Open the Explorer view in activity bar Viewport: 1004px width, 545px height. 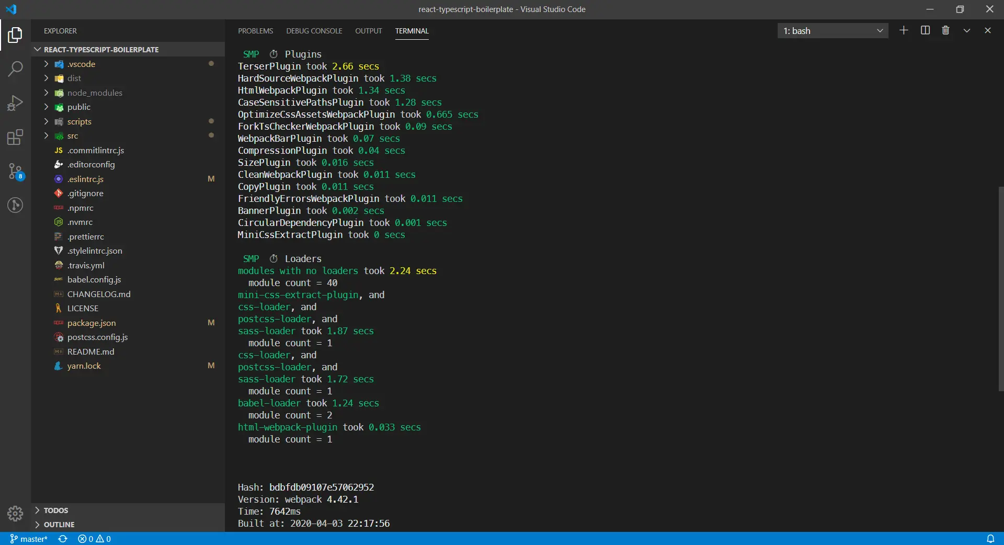(x=15, y=35)
